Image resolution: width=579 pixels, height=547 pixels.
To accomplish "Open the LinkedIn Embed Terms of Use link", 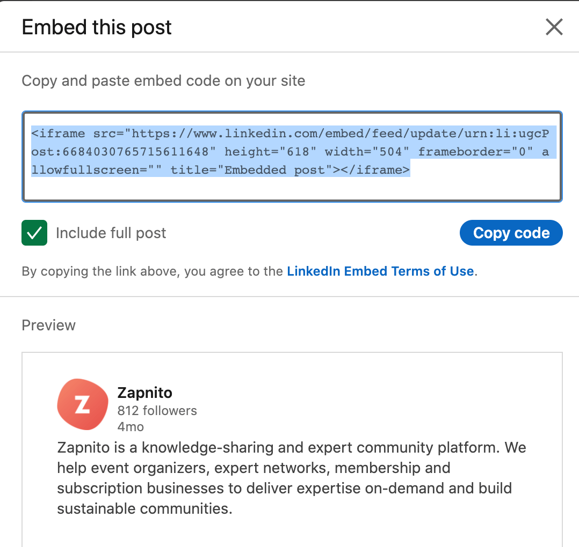I will coord(380,271).
